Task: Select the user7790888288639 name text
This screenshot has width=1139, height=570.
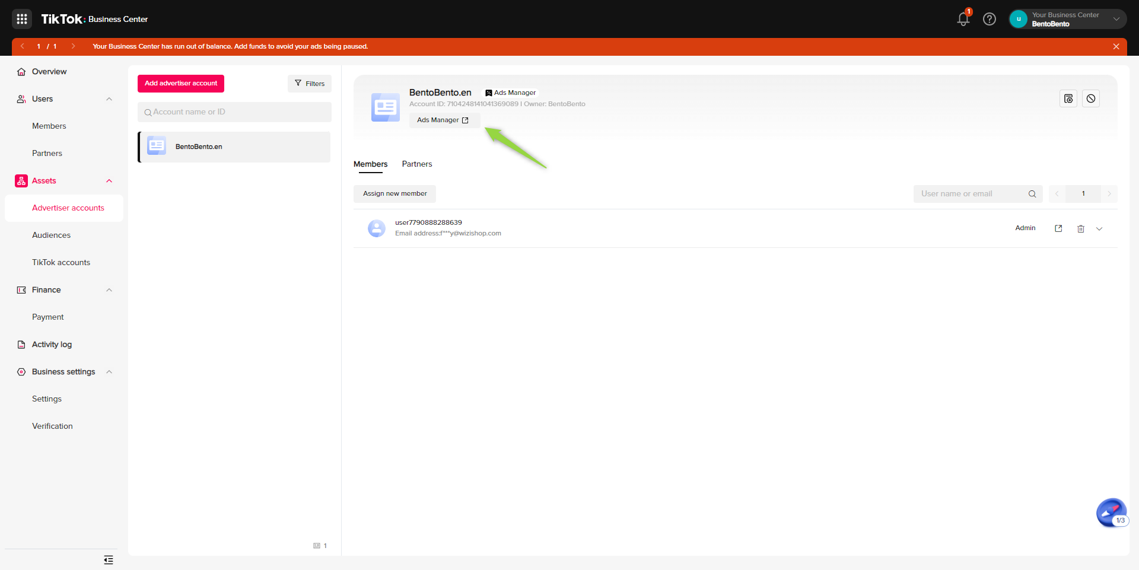Action: (428, 223)
